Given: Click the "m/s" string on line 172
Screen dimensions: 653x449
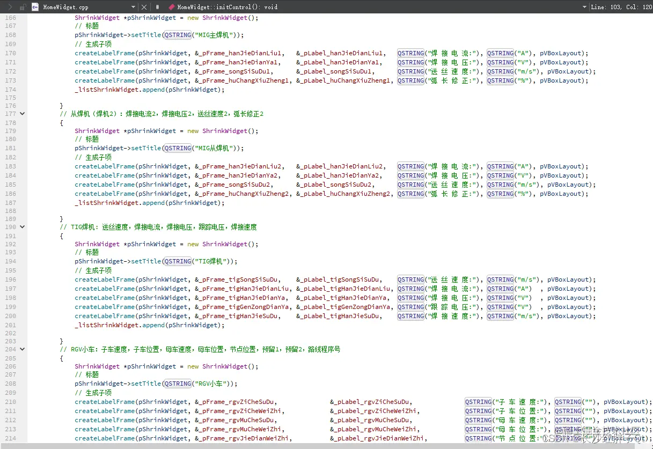Looking at the screenshot, I should point(527,71).
